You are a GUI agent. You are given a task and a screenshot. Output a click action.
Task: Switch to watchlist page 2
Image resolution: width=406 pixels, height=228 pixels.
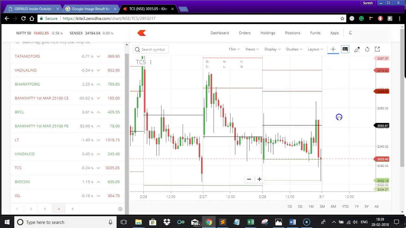pos(31,209)
